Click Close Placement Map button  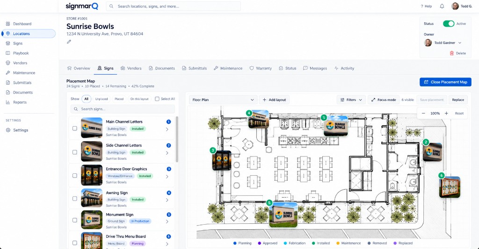point(445,82)
